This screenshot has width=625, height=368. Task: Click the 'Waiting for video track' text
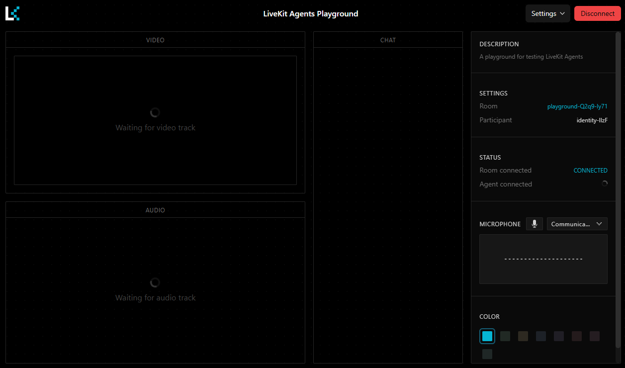tap(156, 128)
